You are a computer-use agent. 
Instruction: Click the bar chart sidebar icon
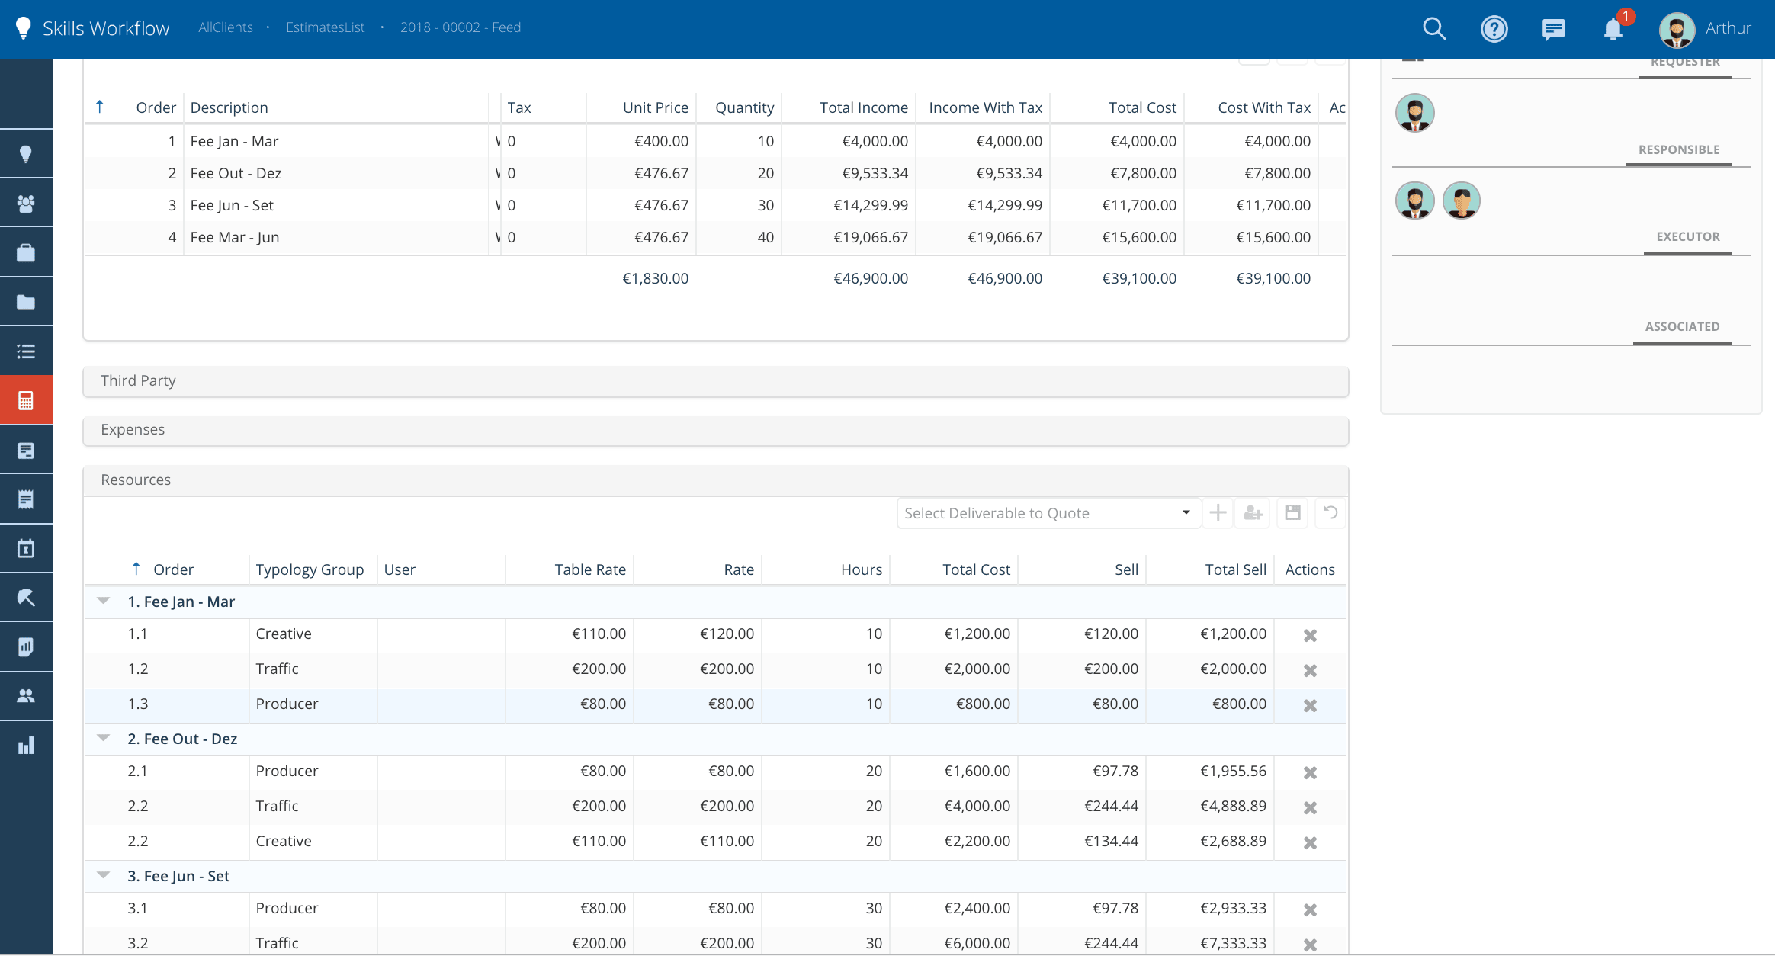coord(26,745)
